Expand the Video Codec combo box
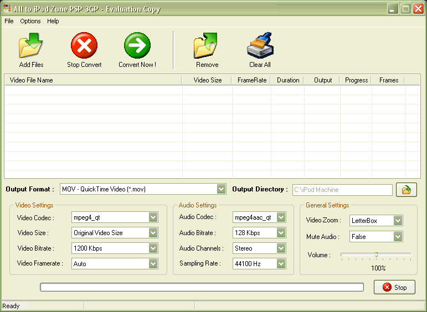 [153, 217]
